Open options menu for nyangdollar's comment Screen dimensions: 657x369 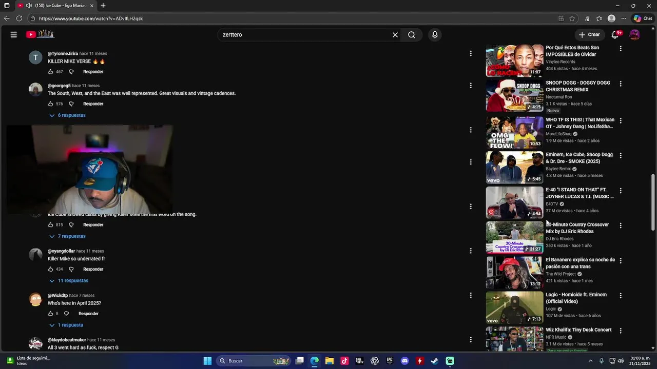(471, 251)
